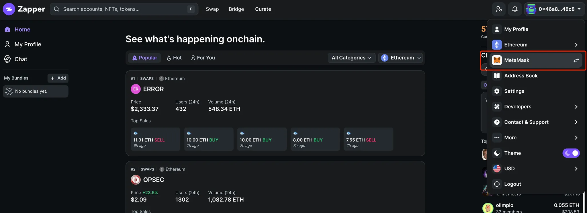Add a new bundle

point(58,78)
